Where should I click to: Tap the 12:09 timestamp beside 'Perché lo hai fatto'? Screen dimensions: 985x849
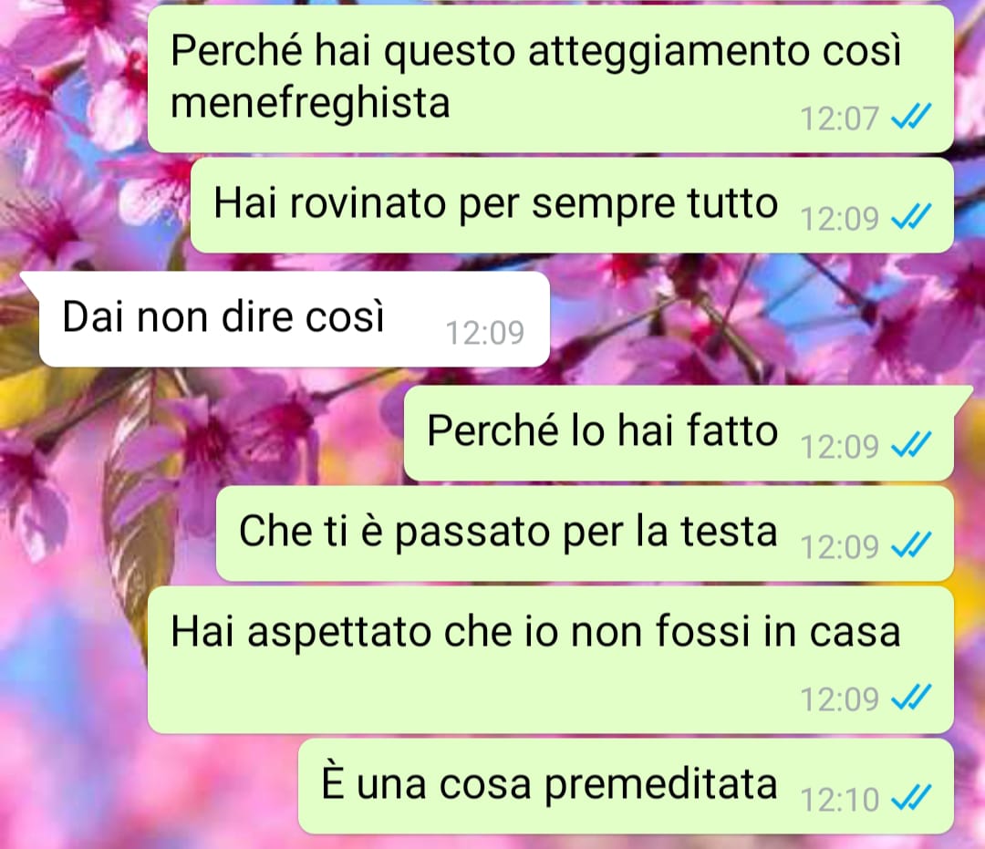(x=839, y=447)
